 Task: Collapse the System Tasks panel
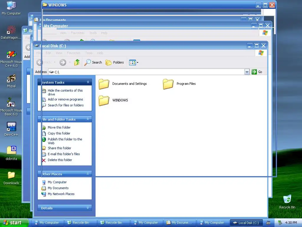point(88,82)
